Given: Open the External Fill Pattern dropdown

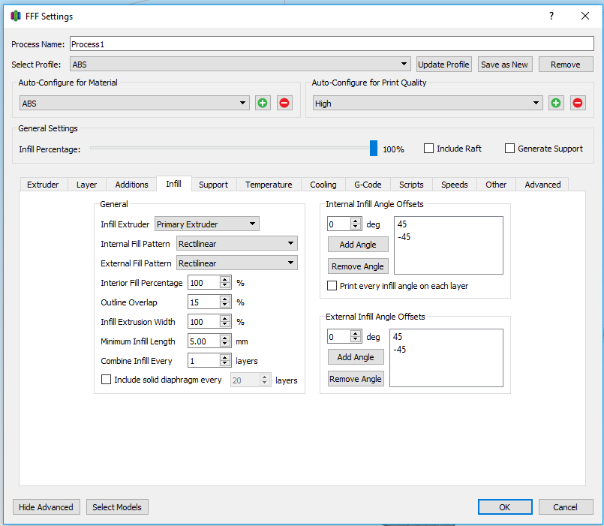Looking at the screenshot, I should coord(237,263).
